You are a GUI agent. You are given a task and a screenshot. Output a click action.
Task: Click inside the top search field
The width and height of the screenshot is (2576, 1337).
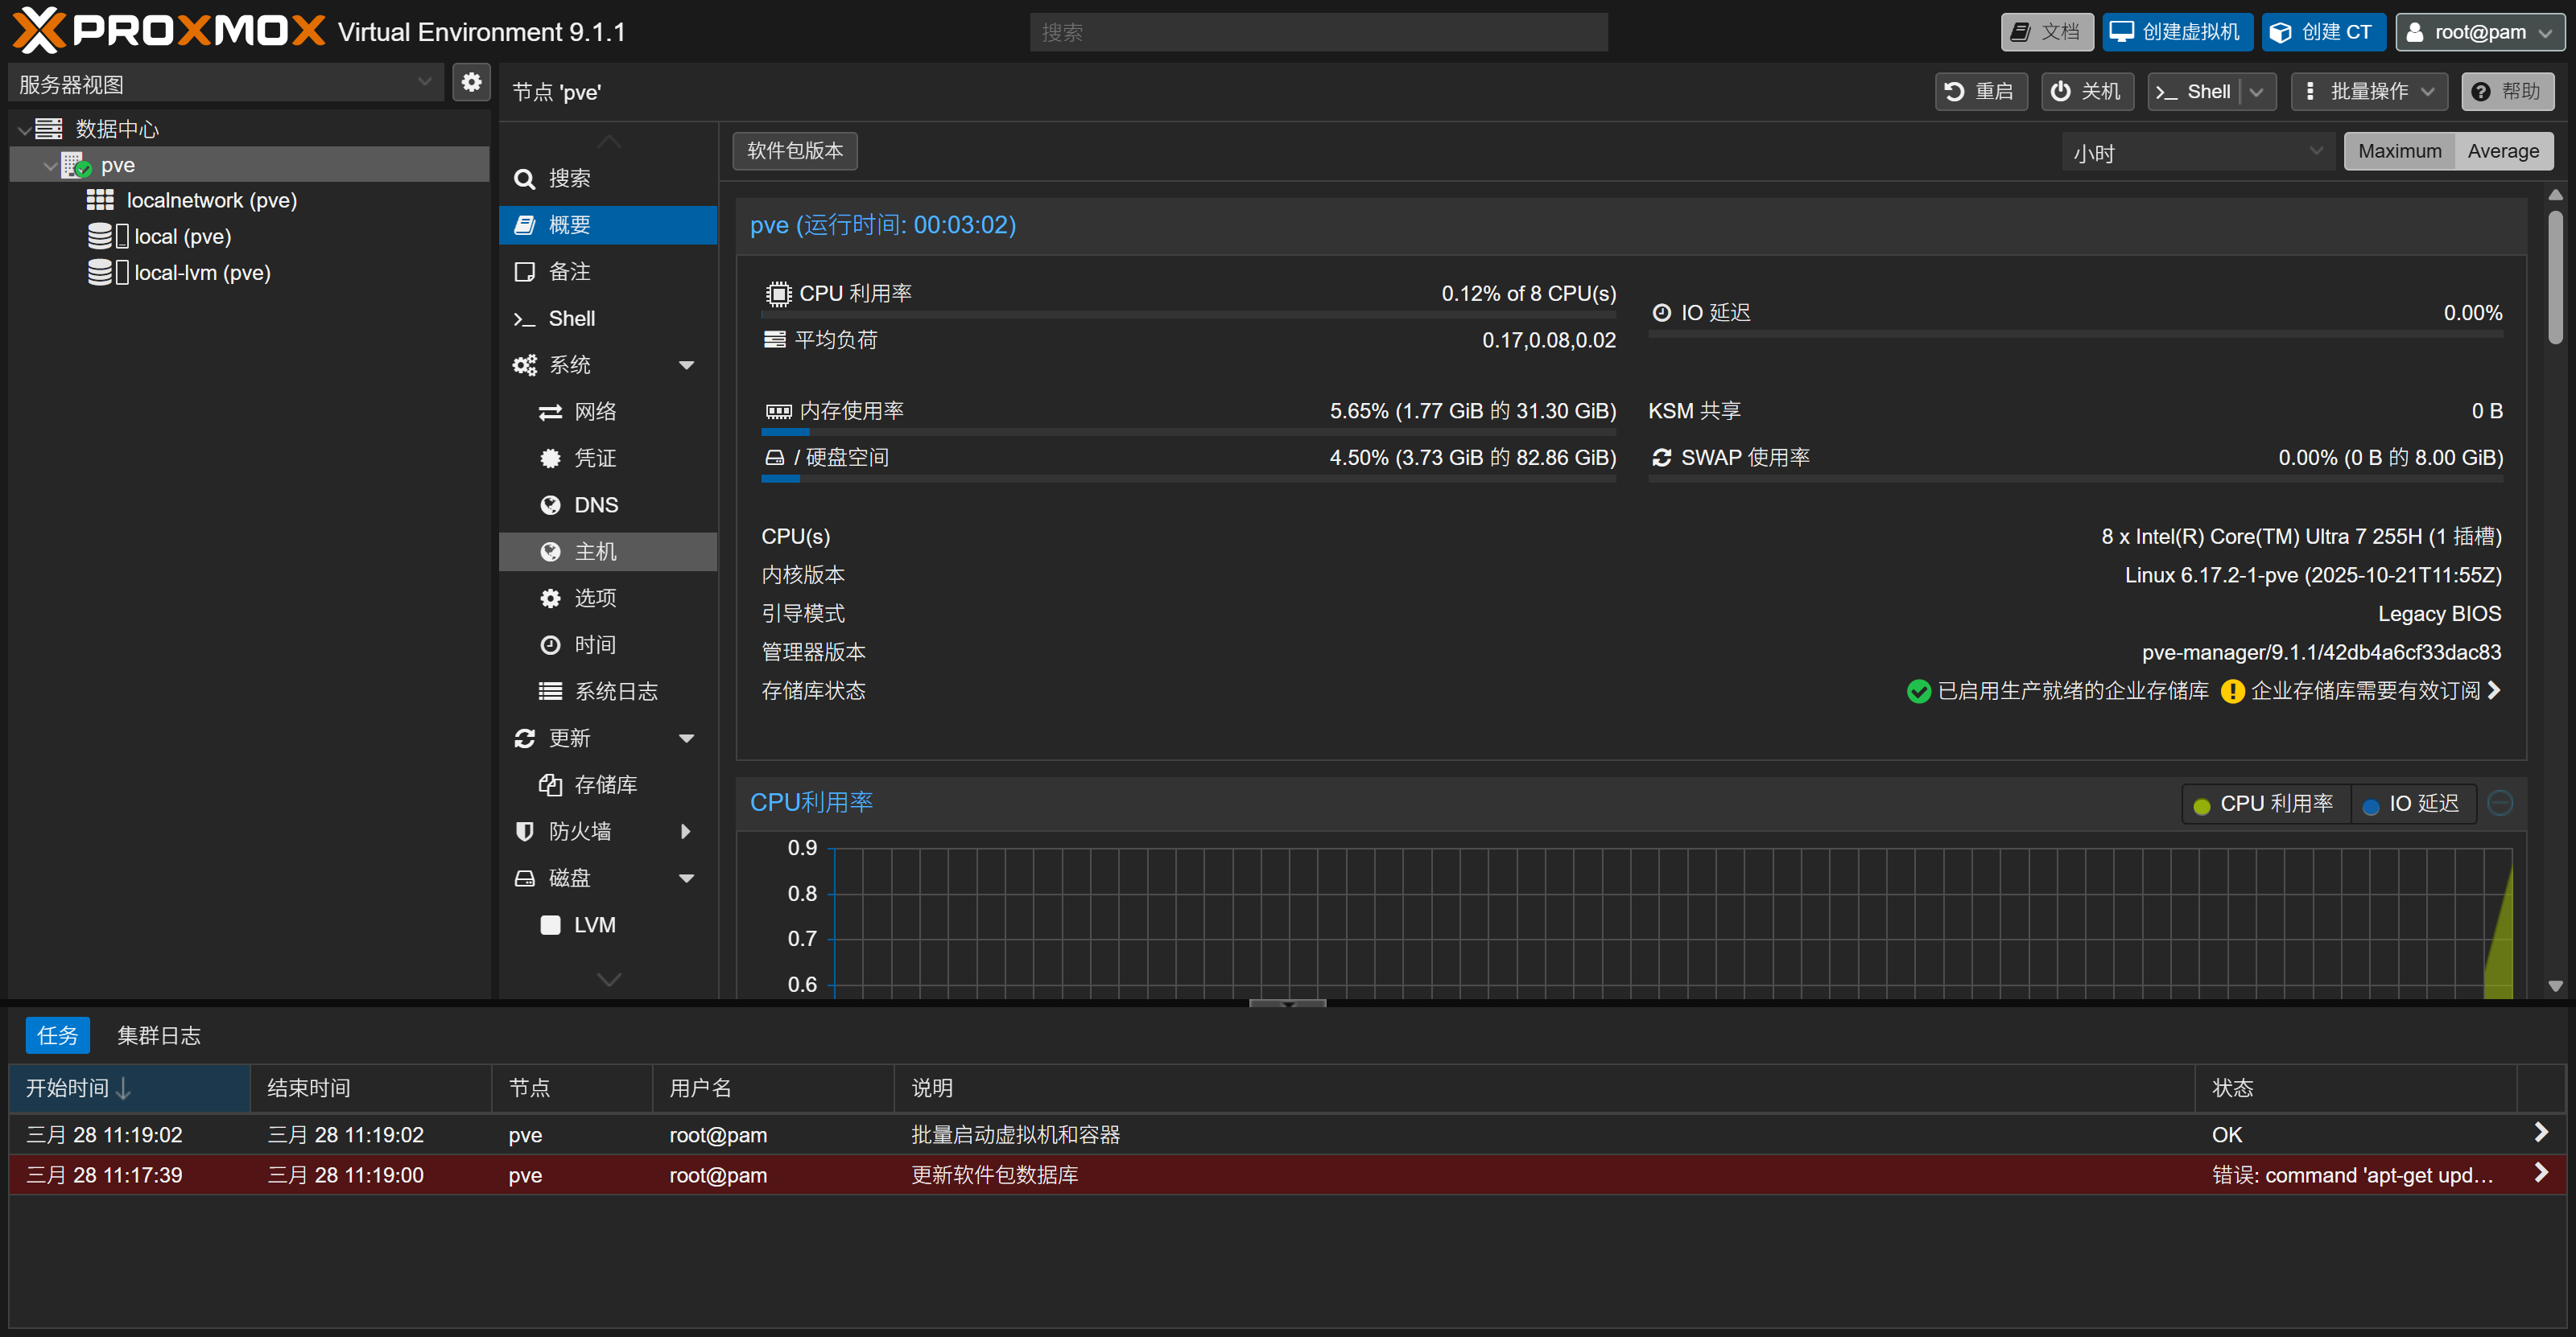tap(1318, 31)
